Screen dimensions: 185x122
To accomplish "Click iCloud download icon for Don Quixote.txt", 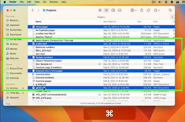I will pos(100,64).
